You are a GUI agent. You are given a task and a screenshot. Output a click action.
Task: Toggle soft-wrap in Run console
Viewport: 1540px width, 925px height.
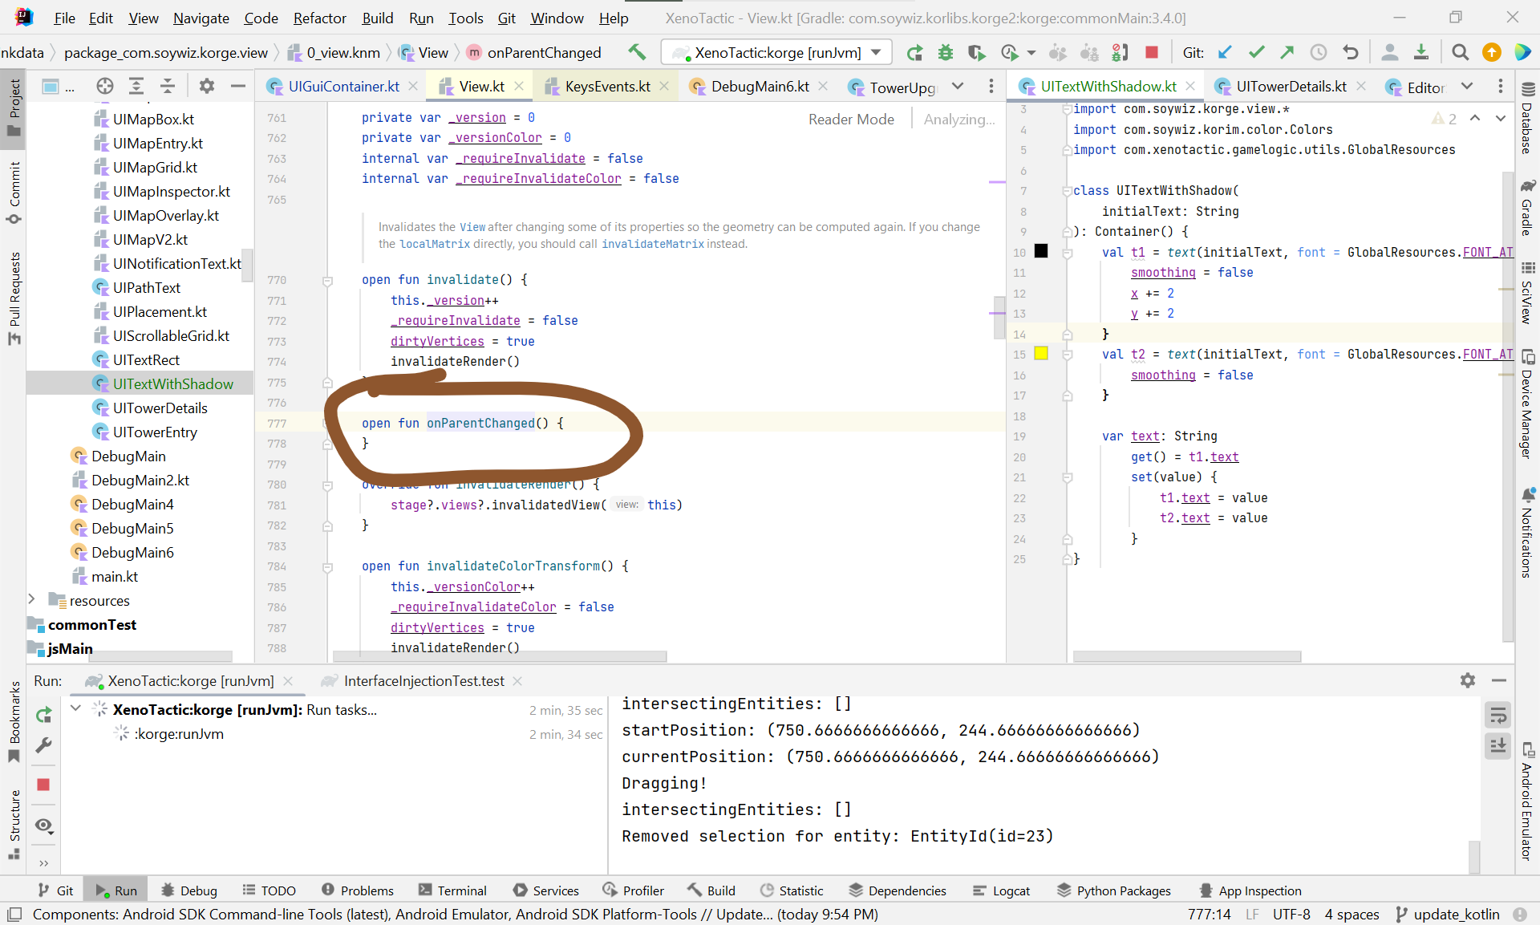tap(1497, 715)
